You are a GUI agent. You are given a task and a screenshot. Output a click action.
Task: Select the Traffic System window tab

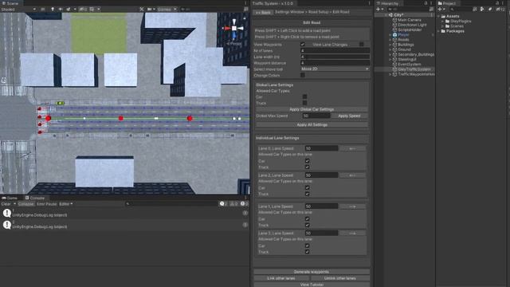(273, 3)
